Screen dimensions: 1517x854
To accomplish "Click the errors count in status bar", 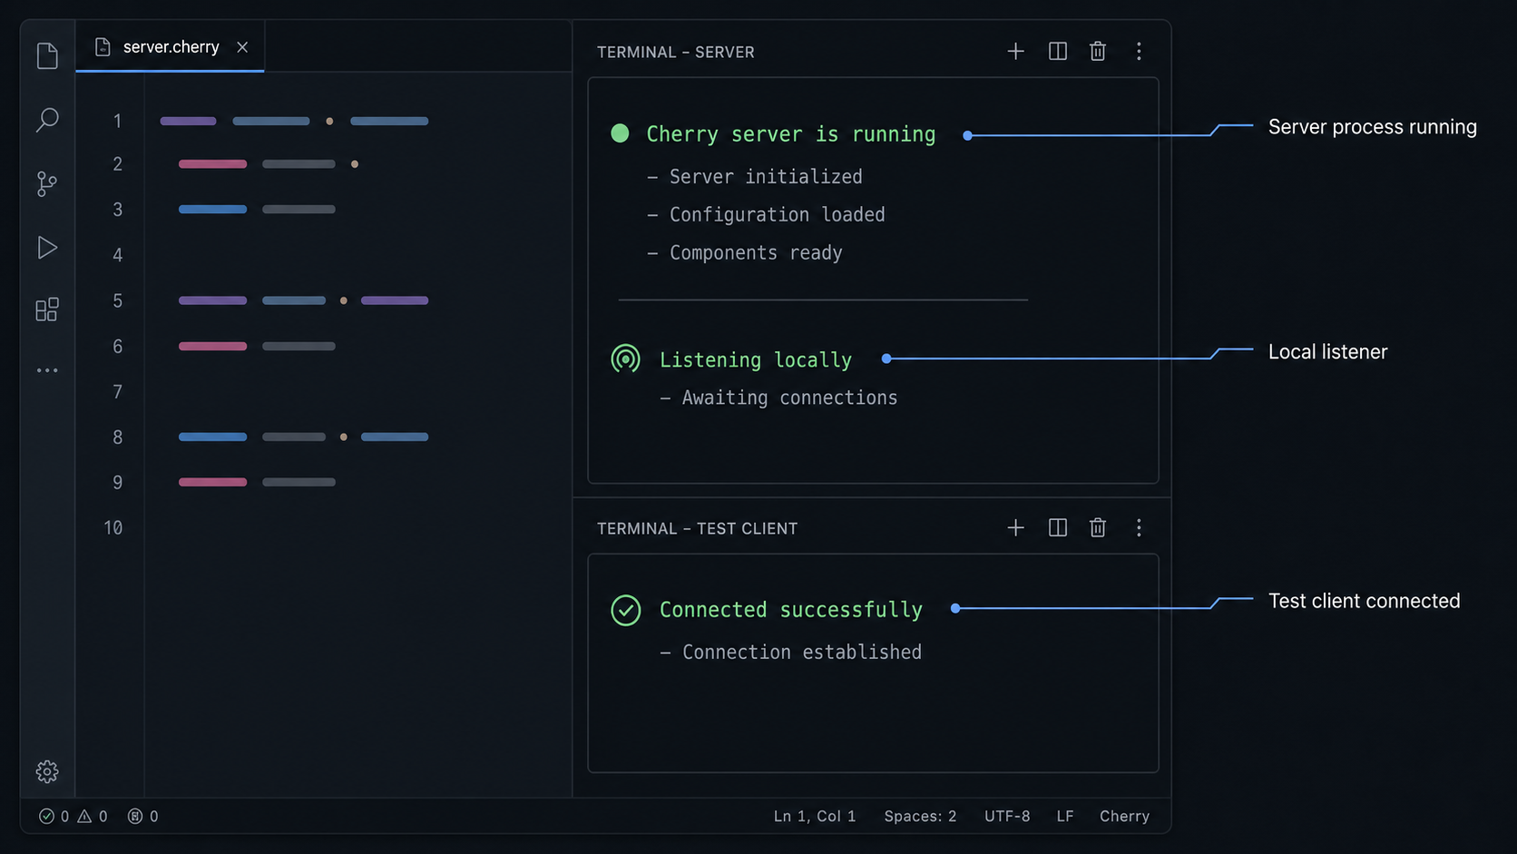I will point(54,816).
